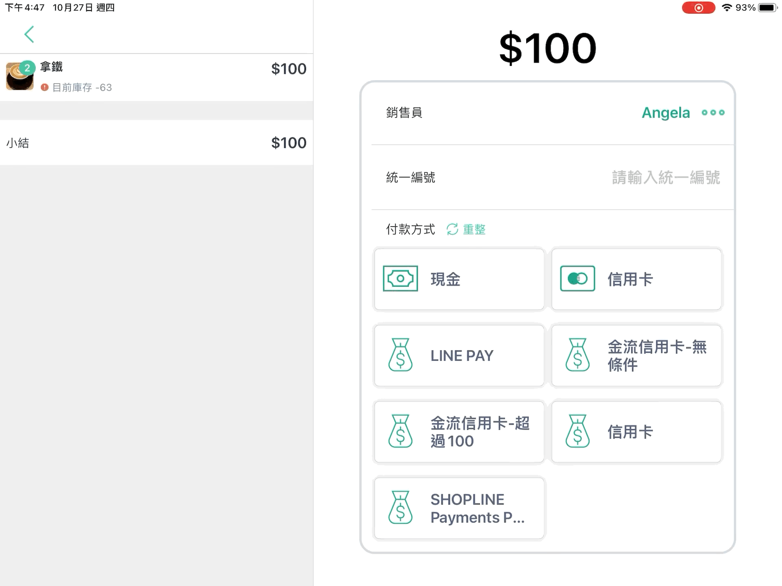Select LINE PAY payment method
Image resolution: width=782 pixels, height=586 pixels.
pos(459,355)
